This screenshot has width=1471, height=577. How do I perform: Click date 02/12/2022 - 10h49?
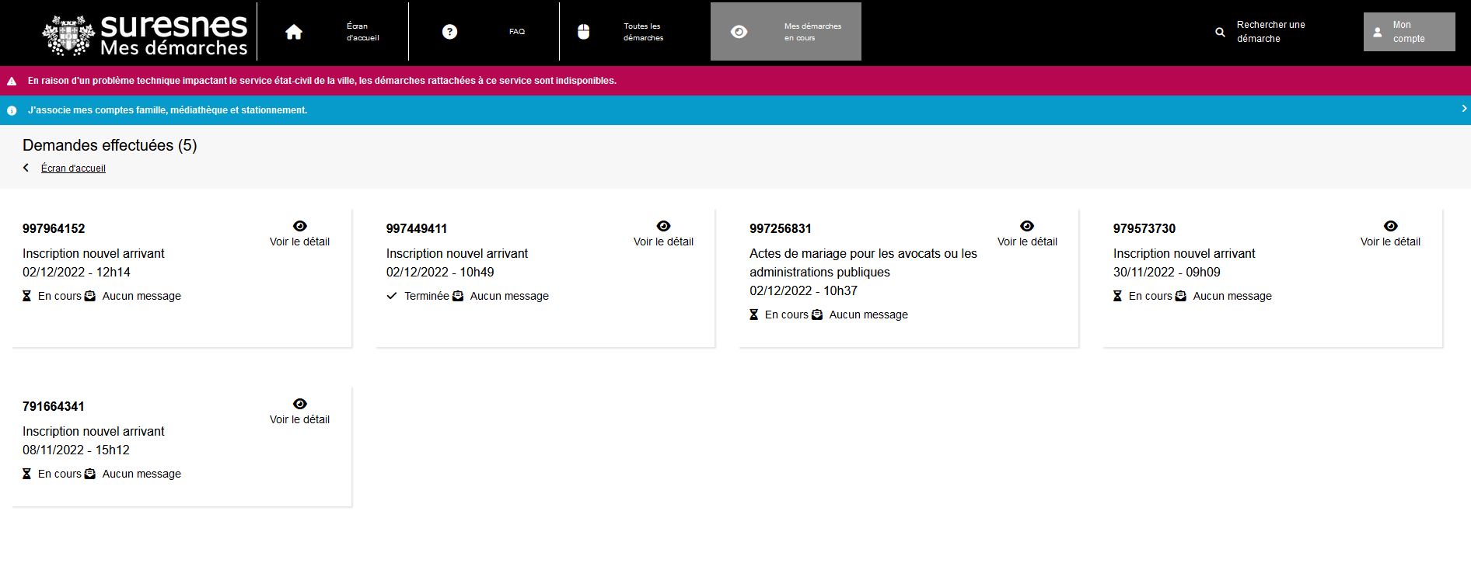click(440, 272)
